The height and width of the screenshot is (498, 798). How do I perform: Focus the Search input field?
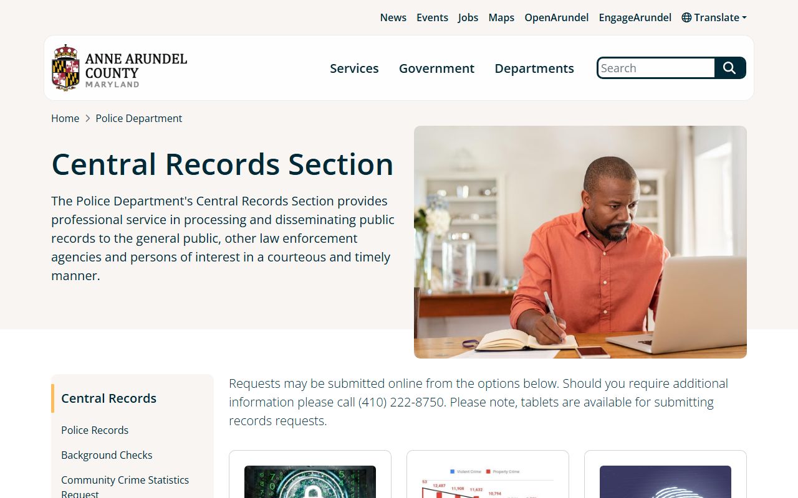click(x=656, y=68)
